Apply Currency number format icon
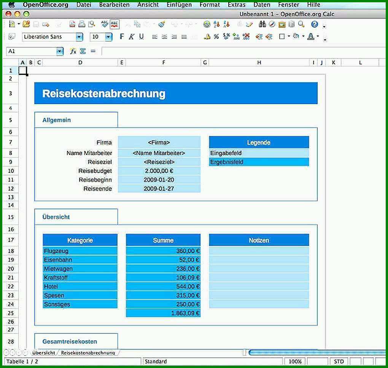The height and width of the screenshot is (368, 388). [x=207, y=37]
